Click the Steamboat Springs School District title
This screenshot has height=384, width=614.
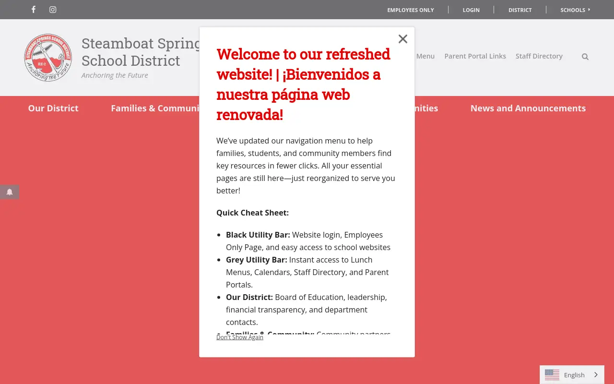coord(141,52)
